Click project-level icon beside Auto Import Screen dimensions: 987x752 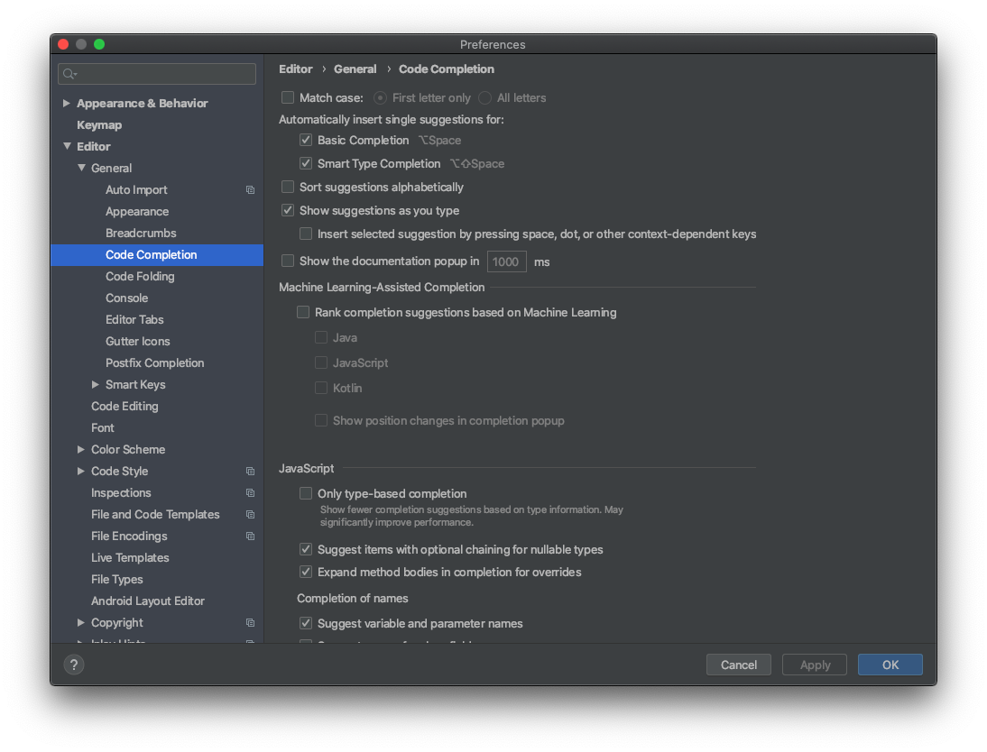(x=250, y=190)
